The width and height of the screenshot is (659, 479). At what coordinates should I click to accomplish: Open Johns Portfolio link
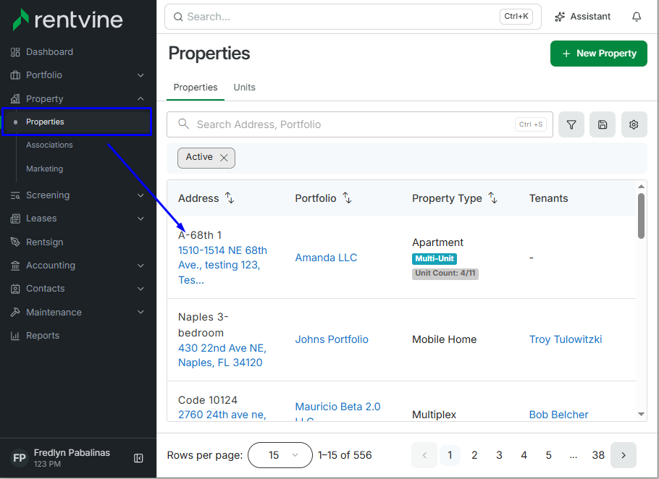332,339
